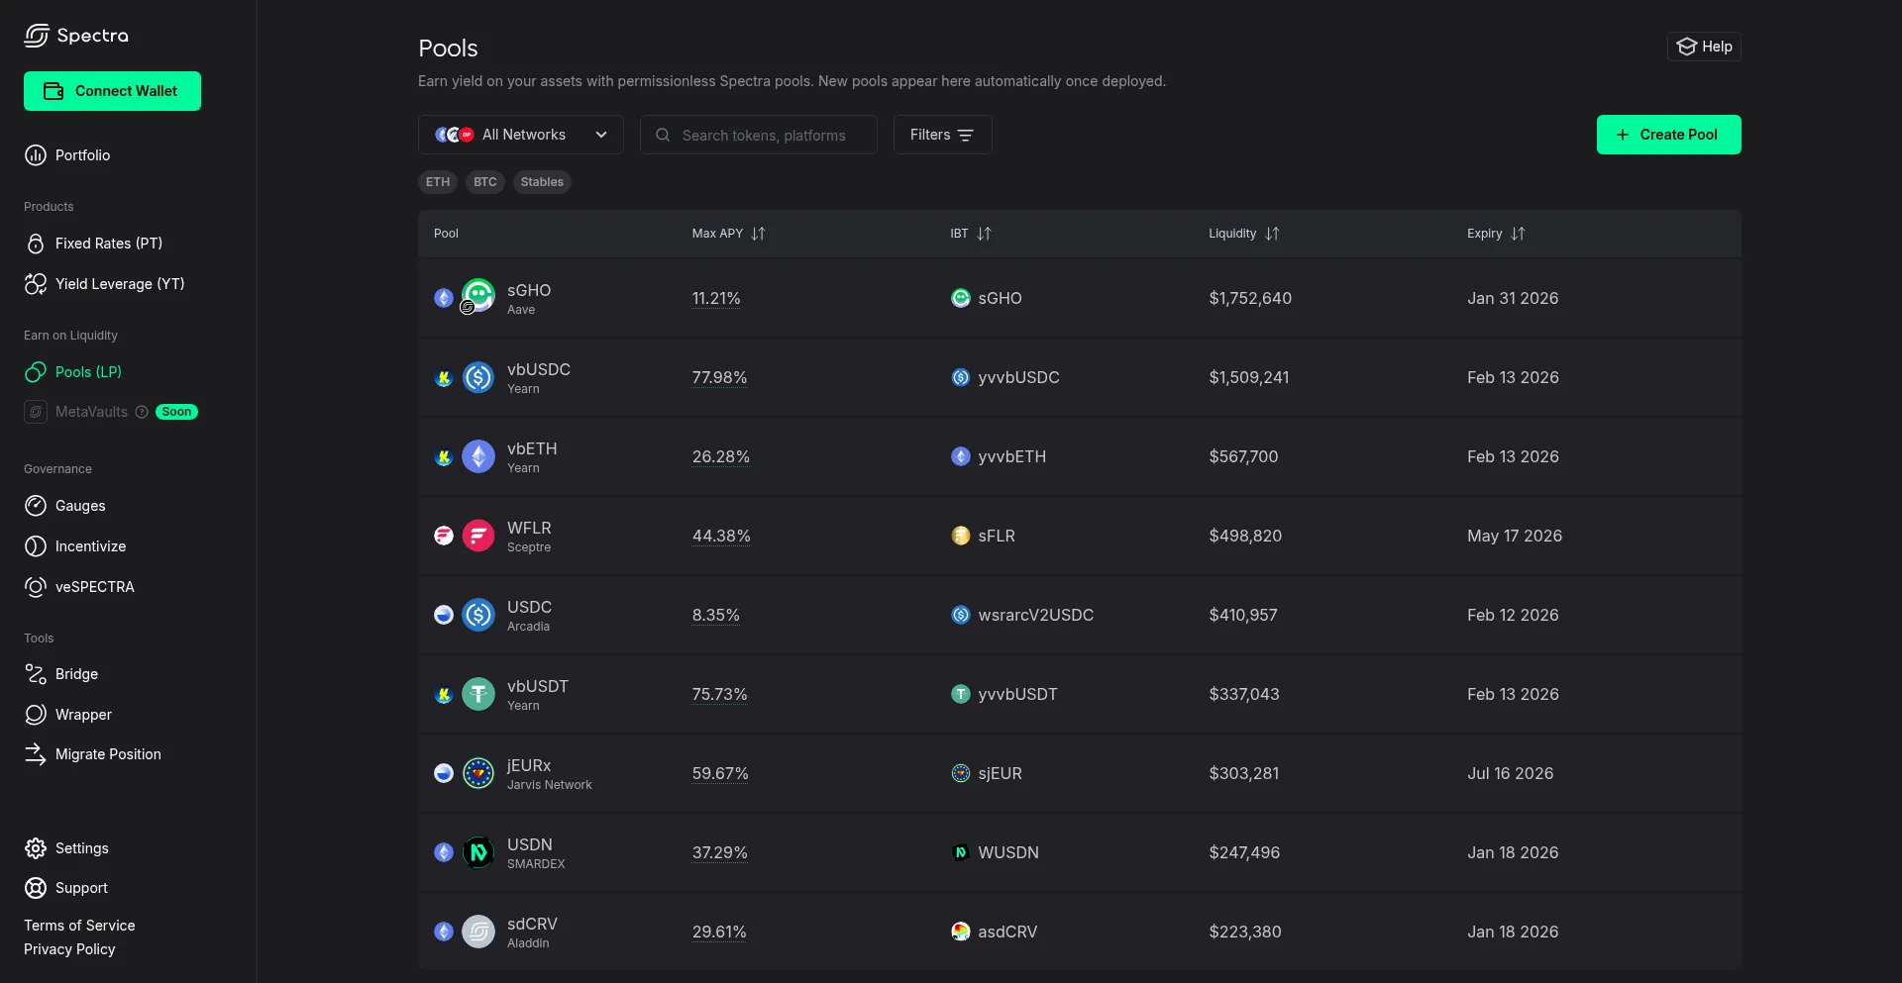Select Pools (LP) in the sidebar
Viewport: 1902px width, 983px height.
point(86,372)
